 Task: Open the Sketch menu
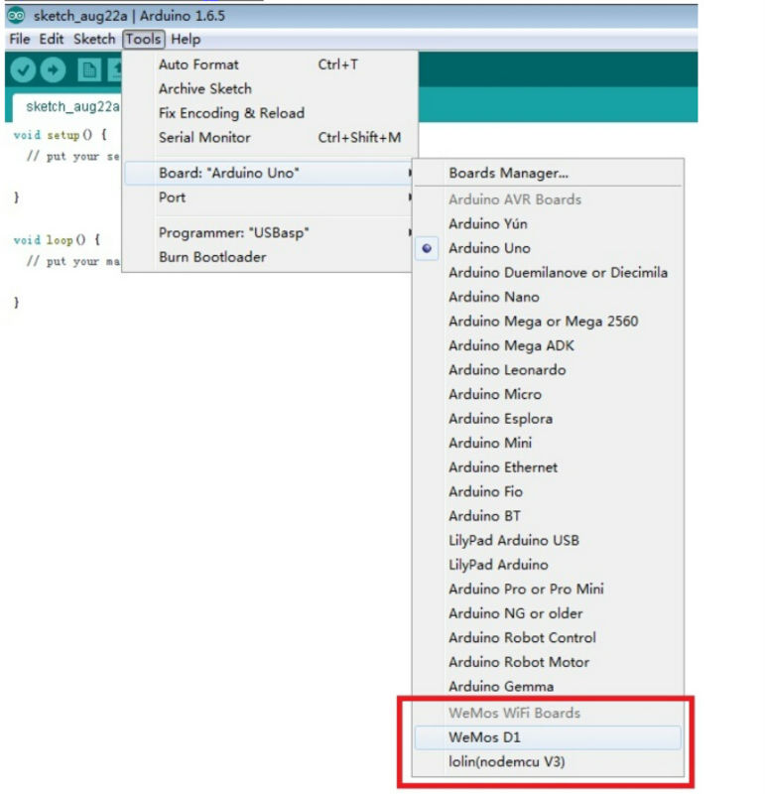[94, 40]
